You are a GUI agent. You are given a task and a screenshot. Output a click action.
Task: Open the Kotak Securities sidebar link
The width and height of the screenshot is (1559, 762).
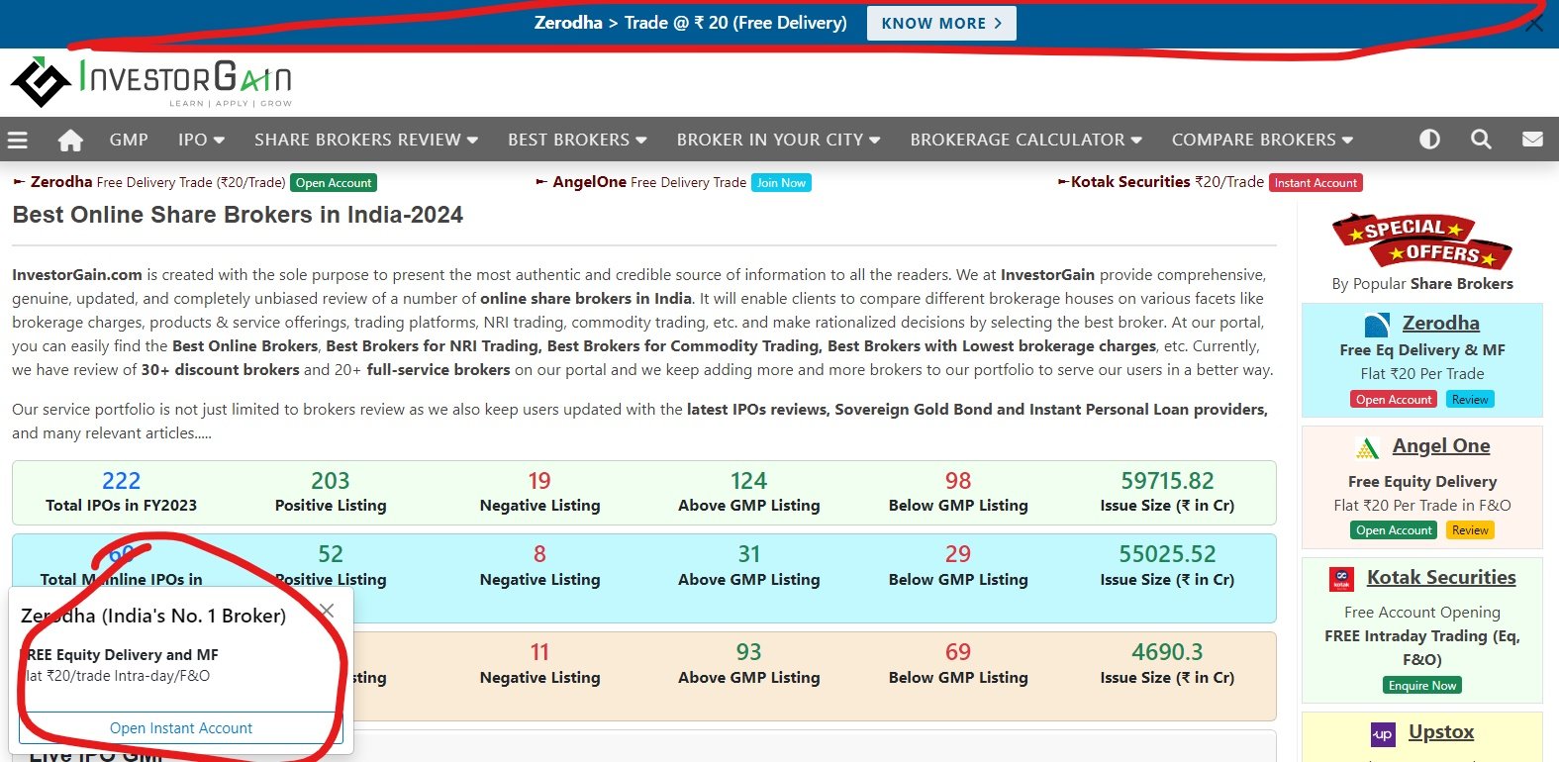point(1440,577)
